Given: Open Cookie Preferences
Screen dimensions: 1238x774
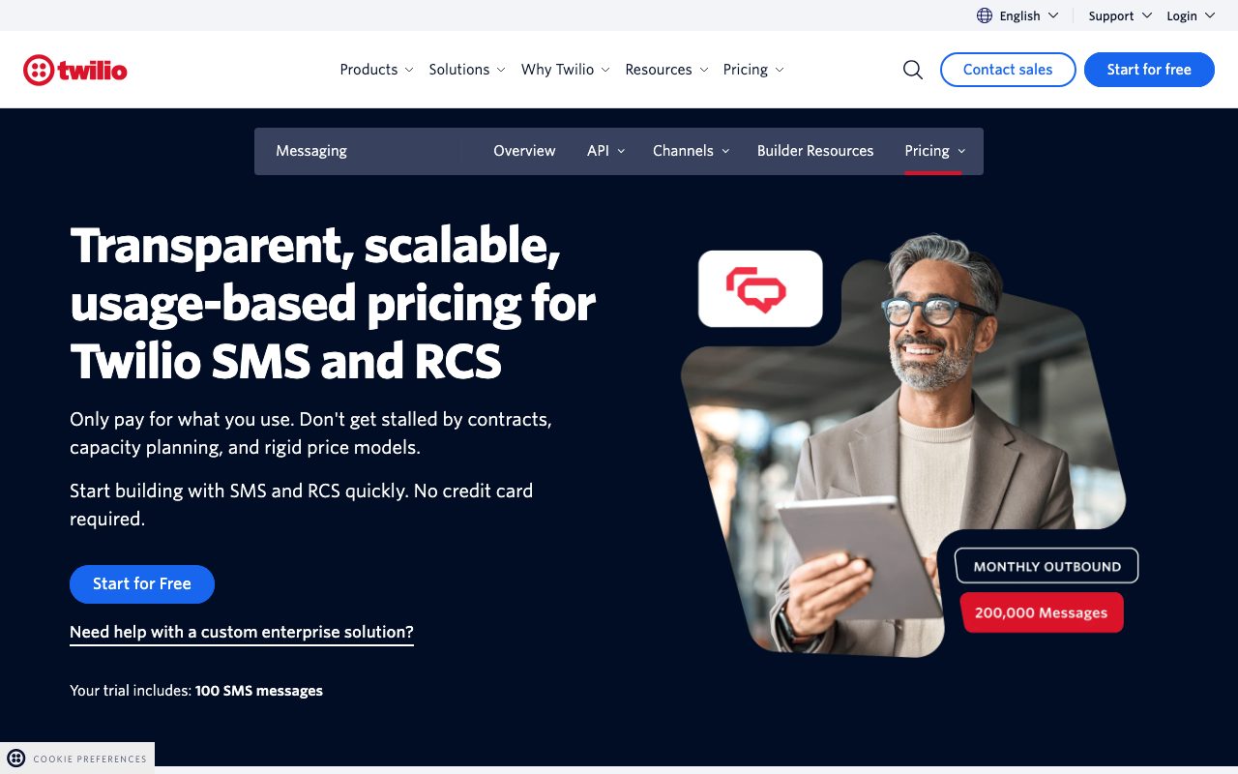Looking at the screenshot, I should tap(77, 759).
